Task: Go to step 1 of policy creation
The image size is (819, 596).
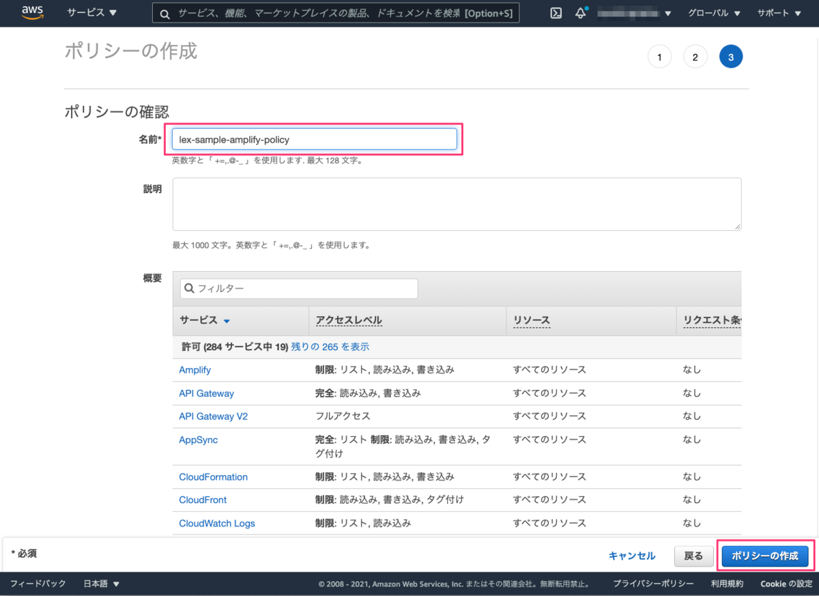Action: point(659,56)
